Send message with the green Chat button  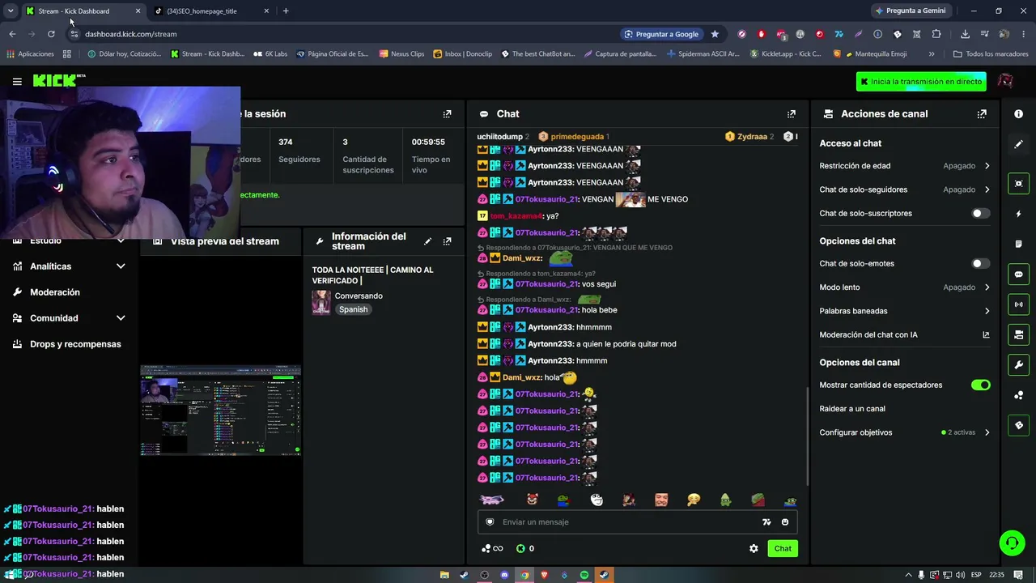pyautogui.click(x=783, y=549)
